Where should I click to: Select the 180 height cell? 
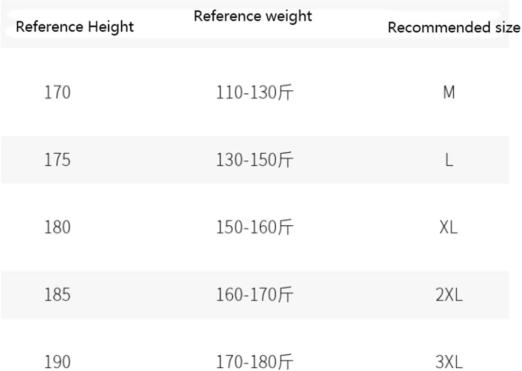[57, 227]
